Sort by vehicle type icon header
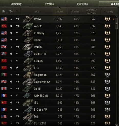Image resolution: width=119 pixels, height=126 pixels. point(11,11)
